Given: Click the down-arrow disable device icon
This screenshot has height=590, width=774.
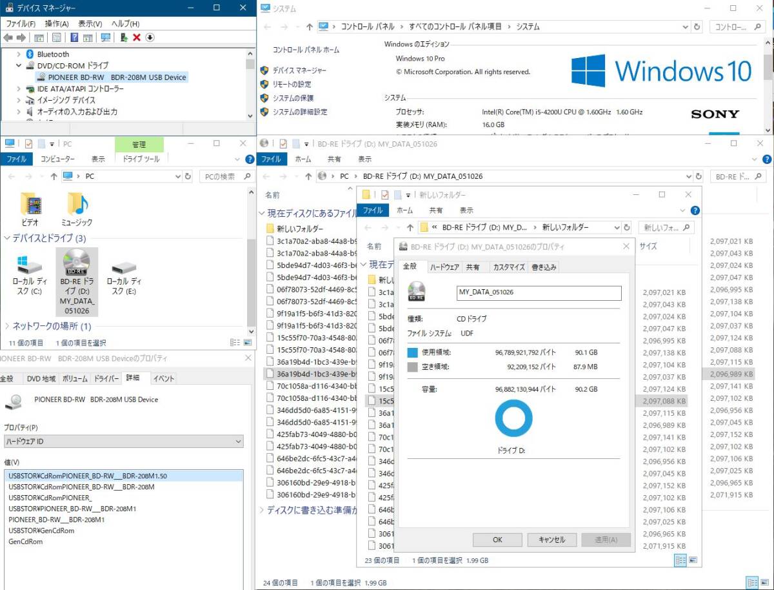Looking at the screenshot, I should [150, 37].
